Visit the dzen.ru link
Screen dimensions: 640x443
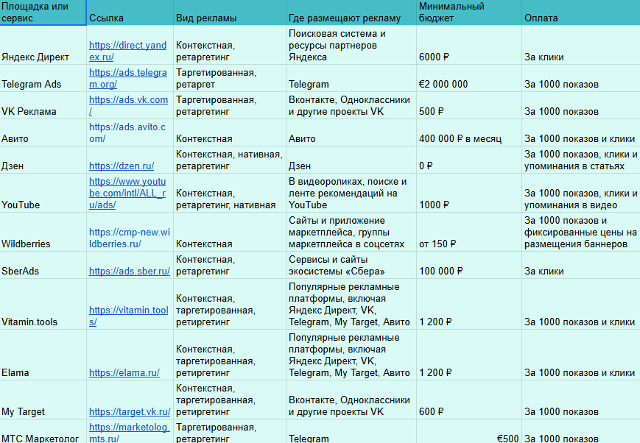(122, 166)
